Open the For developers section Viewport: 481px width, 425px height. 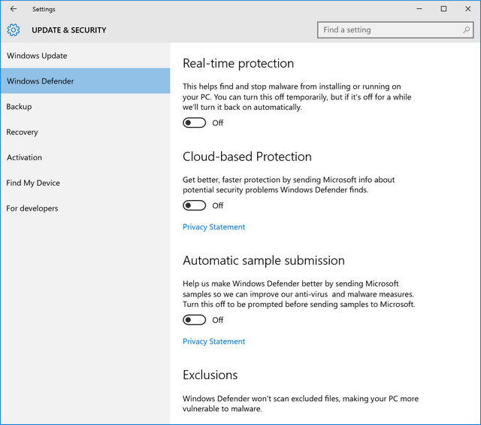coord(85,208)
